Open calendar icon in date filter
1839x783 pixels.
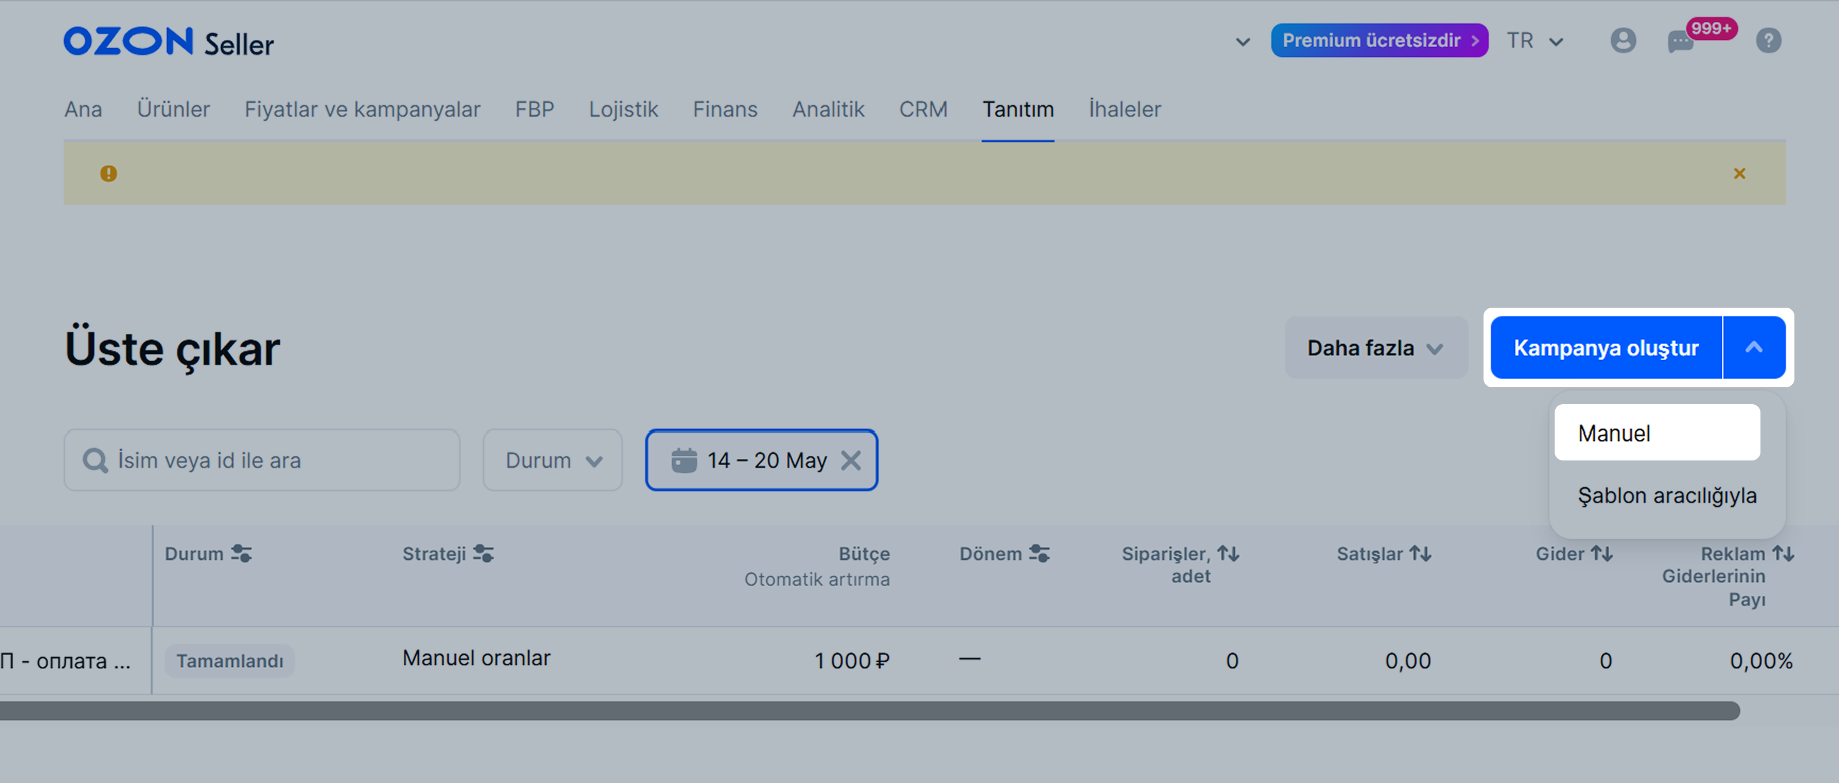683,460
